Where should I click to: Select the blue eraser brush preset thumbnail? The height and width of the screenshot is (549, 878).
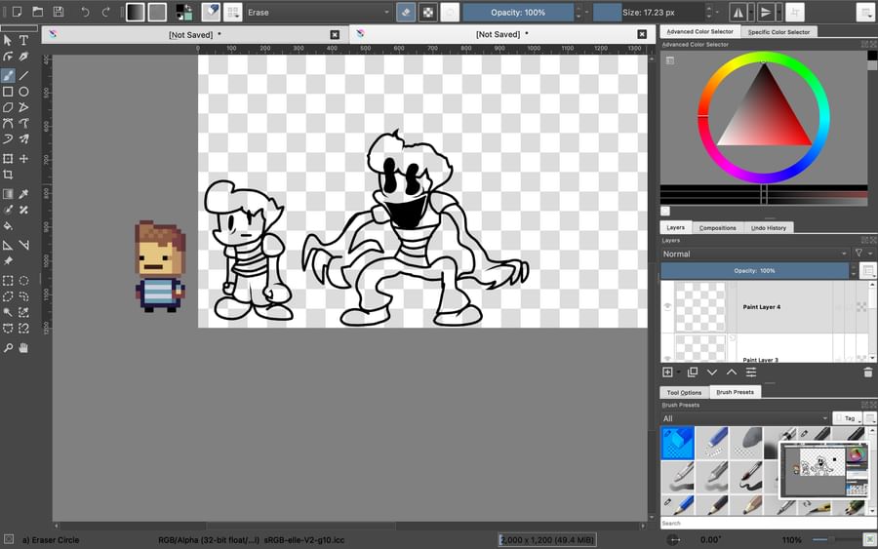[678, 443]
